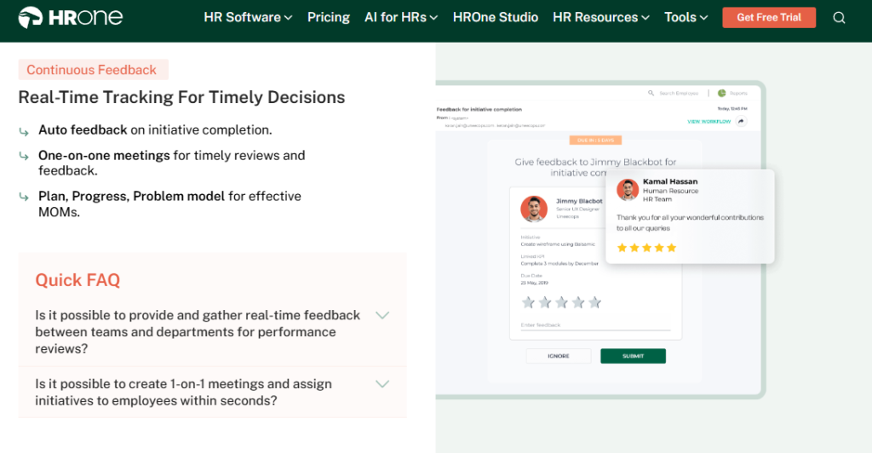Click the Reports pie chart icon in mockup
872x453 pixels.
click(x=722, y=93)
